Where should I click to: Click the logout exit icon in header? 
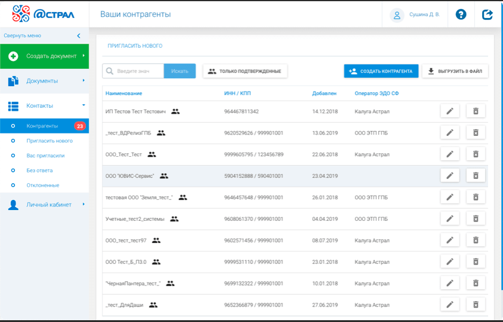coord(487,14)
